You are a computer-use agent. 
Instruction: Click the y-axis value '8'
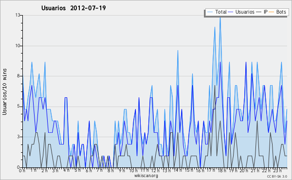tap(18, 76)
